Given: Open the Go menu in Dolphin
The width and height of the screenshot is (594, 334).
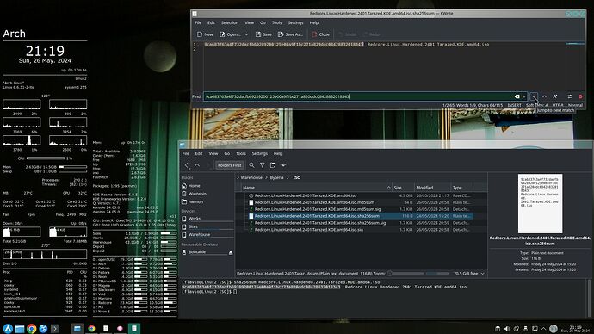Looking at the screenshot, I should tap(227, 154).
